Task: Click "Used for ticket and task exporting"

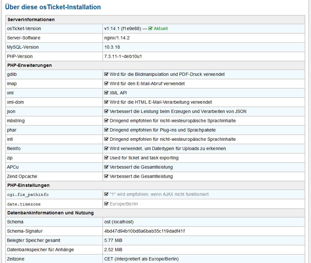Action: coord(144,158)
